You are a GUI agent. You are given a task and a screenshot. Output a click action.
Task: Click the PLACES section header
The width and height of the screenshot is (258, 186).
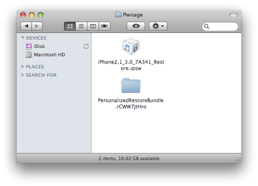pyautogui.click(x=35, y=66)
